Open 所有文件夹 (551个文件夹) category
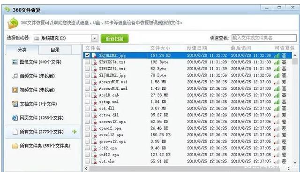Viewport: 300px width, 172px height. [41, 146]
